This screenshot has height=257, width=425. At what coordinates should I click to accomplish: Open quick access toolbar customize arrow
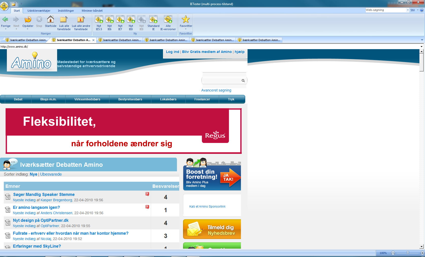pyautogui.click(x=21, y=4)
